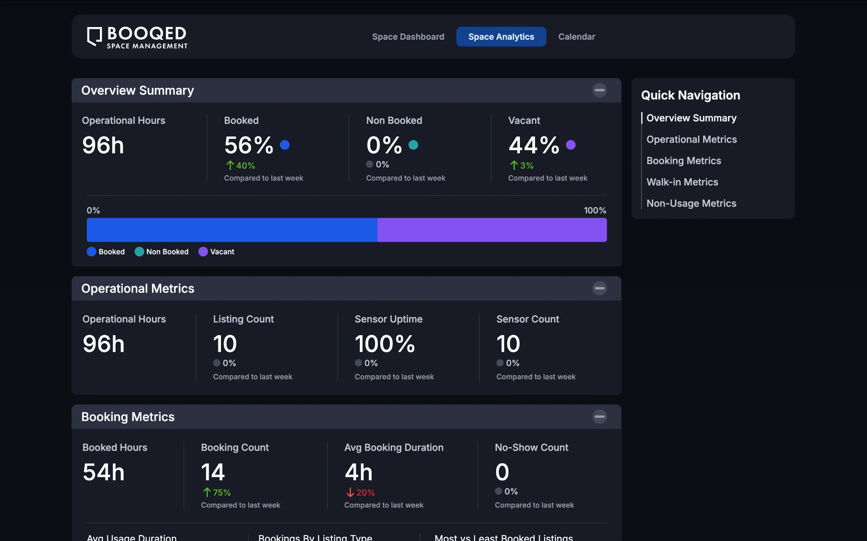Jump to Booking Metrics in Quick Navigation

(684, 161)
